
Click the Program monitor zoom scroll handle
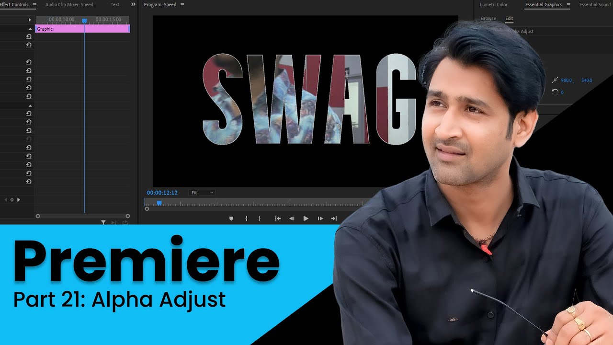pos(147,209)
